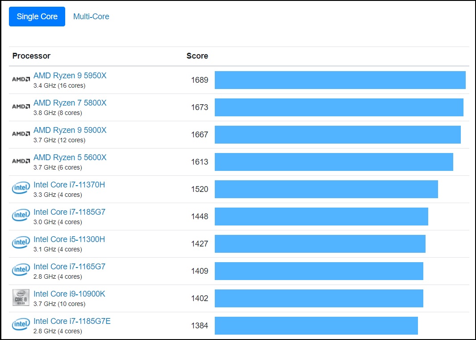Viewport: 476px width, 340px height.
Task: Open the Intel Core i7-1185G7 link
Action: click(69, 212)
